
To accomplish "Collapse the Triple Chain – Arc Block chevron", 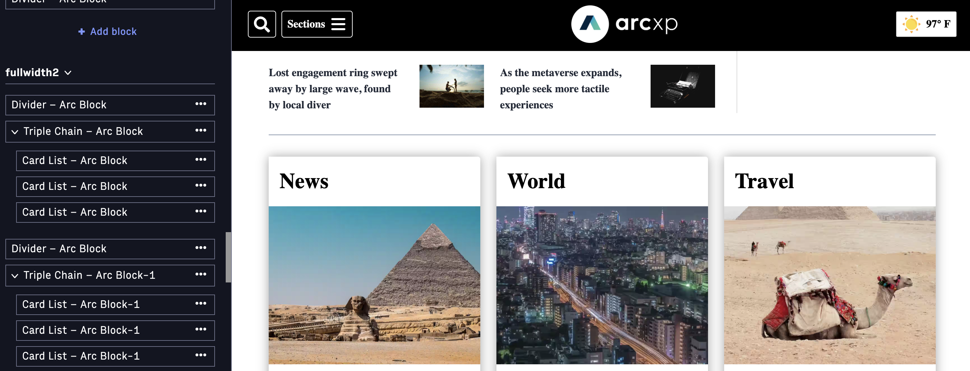I will (15, 132).
